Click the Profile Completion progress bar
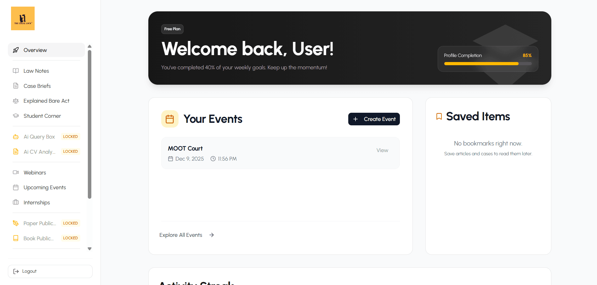The width and height of the screenshot is (597, 285). point(487,63)
